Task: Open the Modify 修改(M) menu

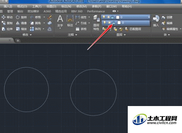Action: coord(82,7)
